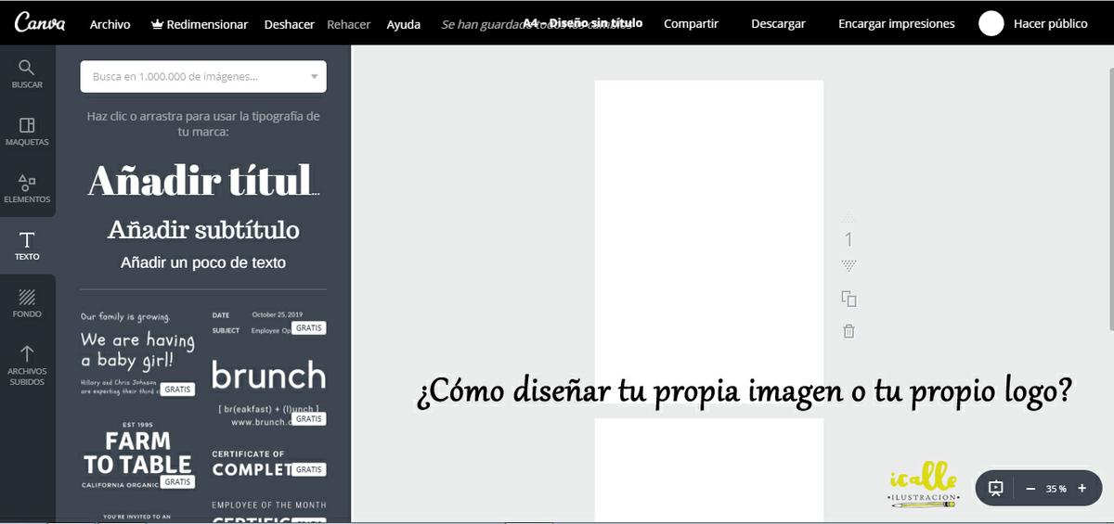Screen dimensions: 1114x524
Task: Duplicate the page with copy icon
Action: click(848, 299)
